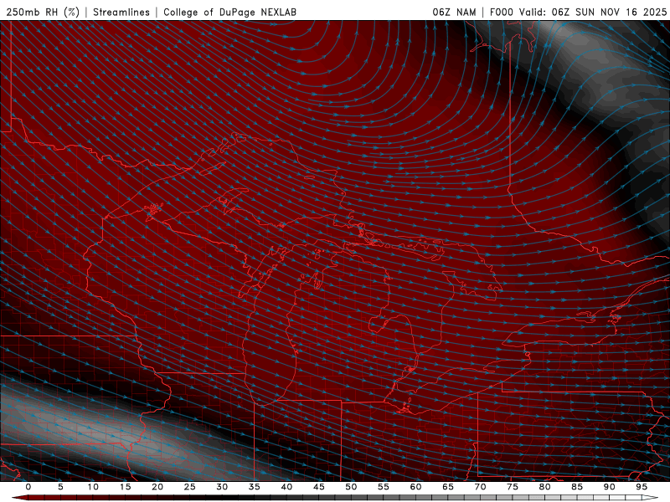The width and height of the screenshot is (670, 502).
Task: Click the '250mb RH (%)' title text
Action: (x=44, y=12)
